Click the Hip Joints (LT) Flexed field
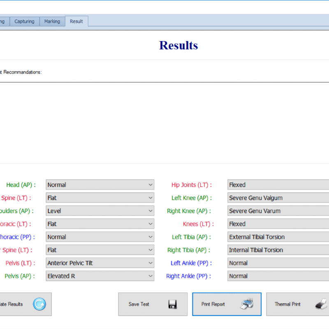Image resolution: width=329 pixels, height=329 pixels. (278, 185)
